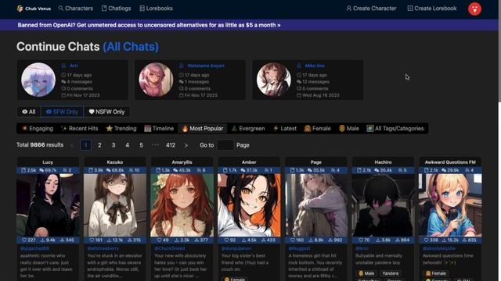Click the Amber card title
Image resolution: width=501 pixels, height=281 pixels.
click(249, 162)
